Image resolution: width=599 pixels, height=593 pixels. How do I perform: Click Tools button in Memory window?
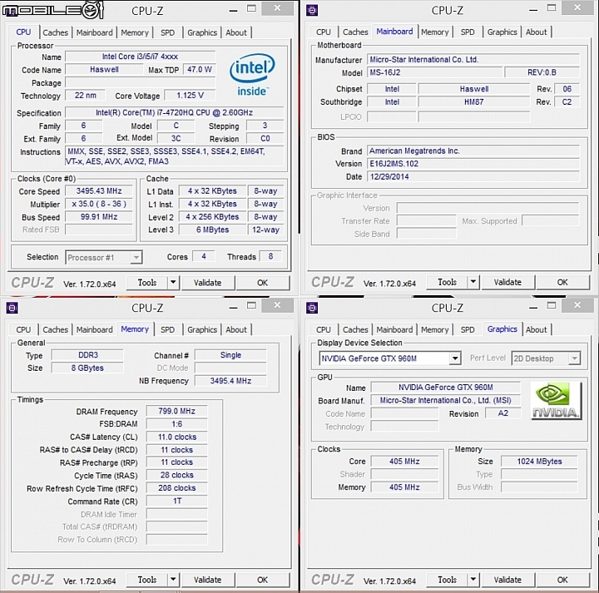click(147, 579)
